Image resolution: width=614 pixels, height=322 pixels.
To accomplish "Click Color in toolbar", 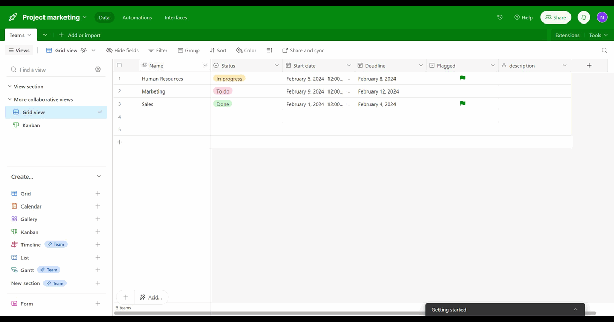I will click(x=246, y=50).
